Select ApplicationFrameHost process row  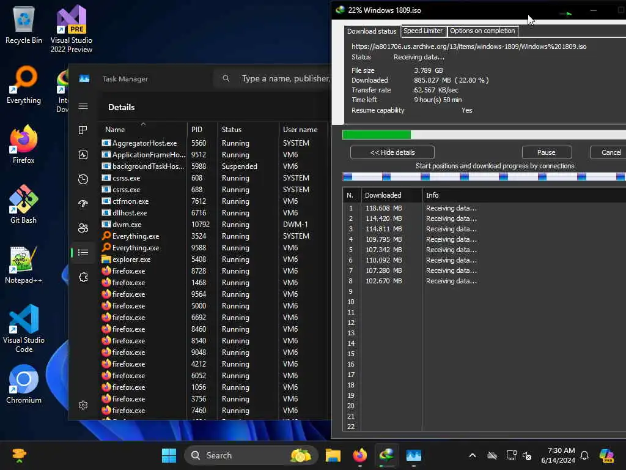215,155
